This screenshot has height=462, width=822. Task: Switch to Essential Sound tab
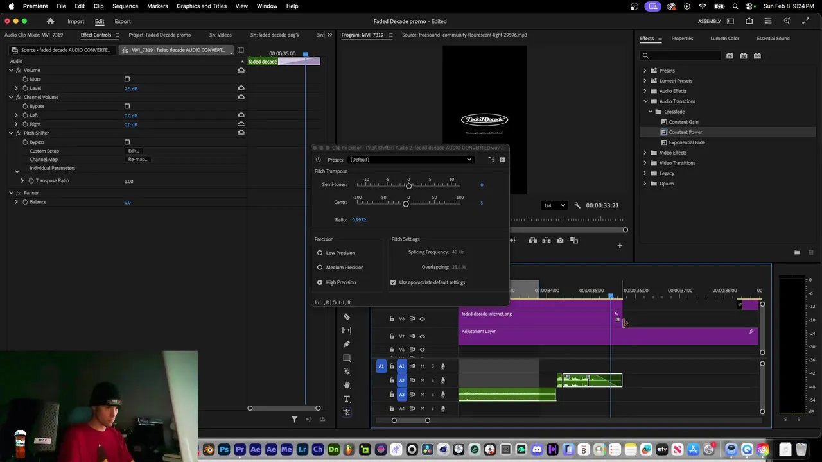(x=773, y=38)
